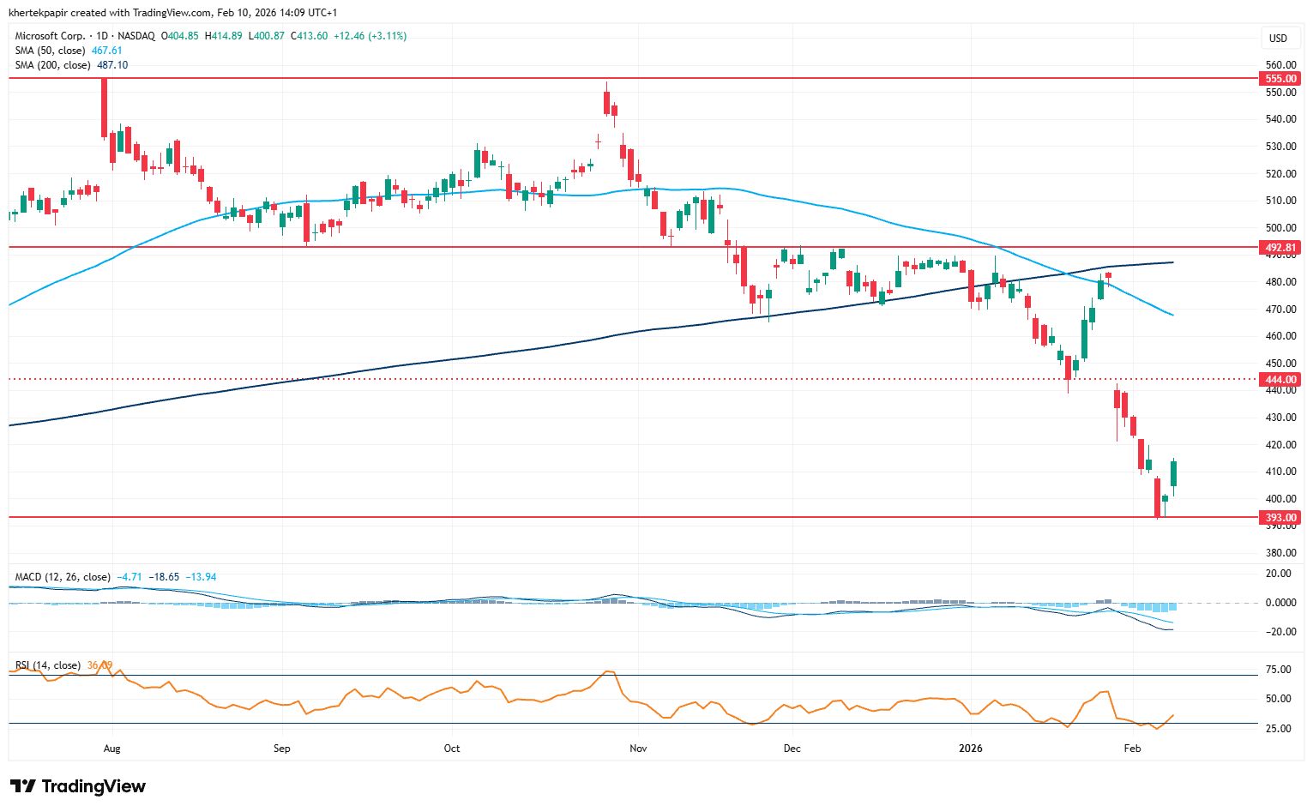Screen dimensions: 1313x812
Task: Click the TradingView logo icon
Action: (22, 786)
